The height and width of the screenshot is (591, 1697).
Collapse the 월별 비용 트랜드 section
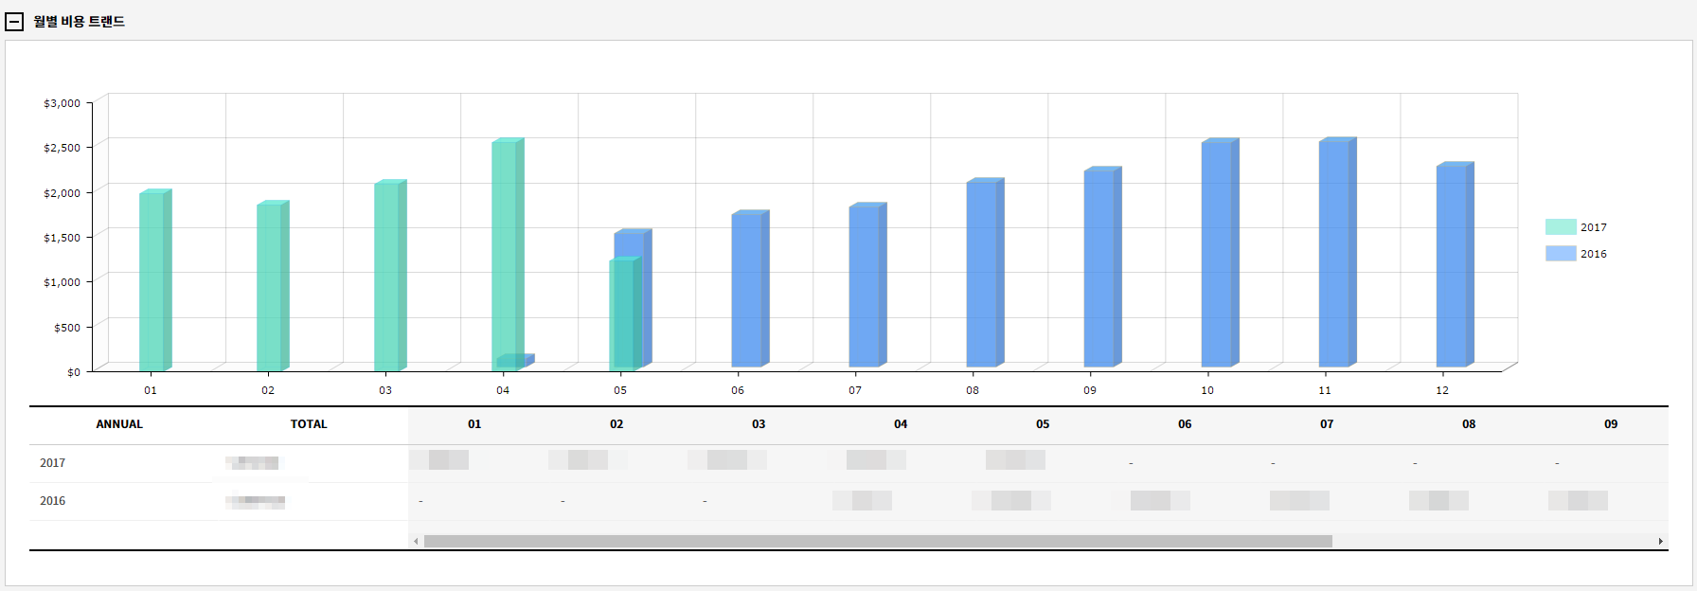pyautogui.click(x=14, y=22)
